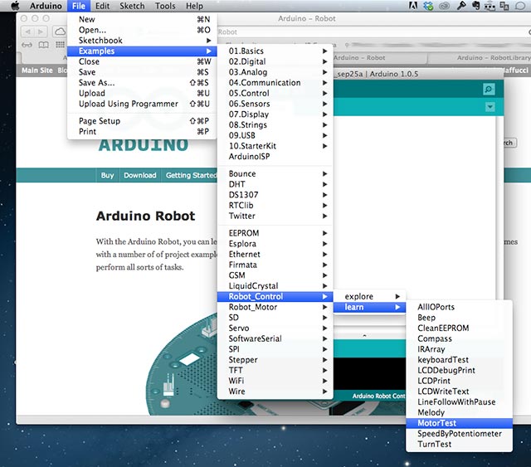Select New from the File menu
The height and width of the screenshot is (467, 531).
[142, 19]
